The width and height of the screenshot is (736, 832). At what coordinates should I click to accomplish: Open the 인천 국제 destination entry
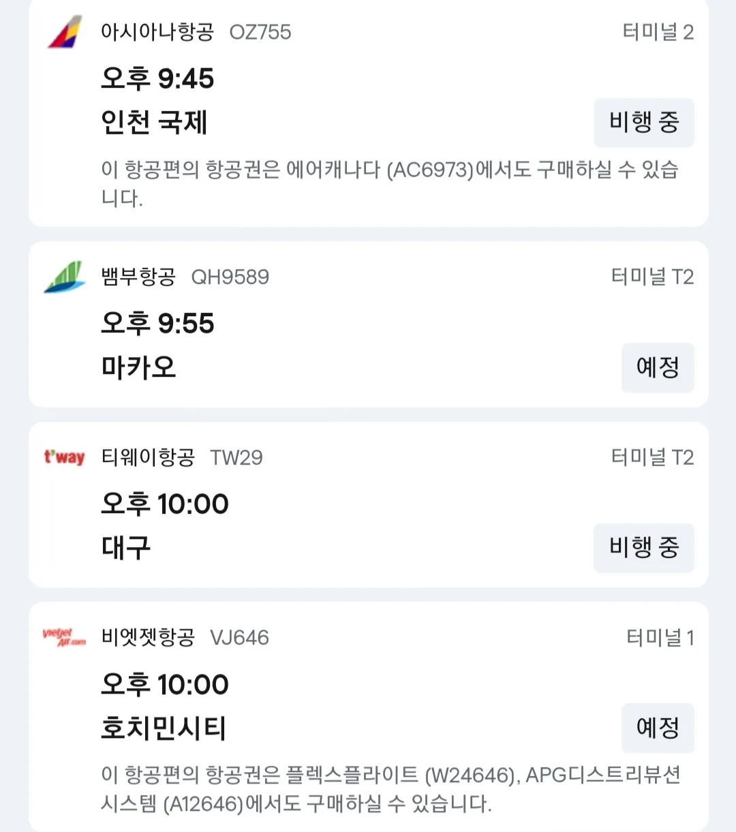coord(154,123)
